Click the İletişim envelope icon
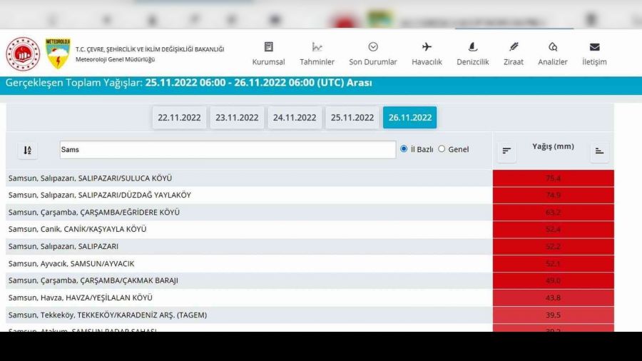This screenshot has height=361, width=642. click(594, 47)
